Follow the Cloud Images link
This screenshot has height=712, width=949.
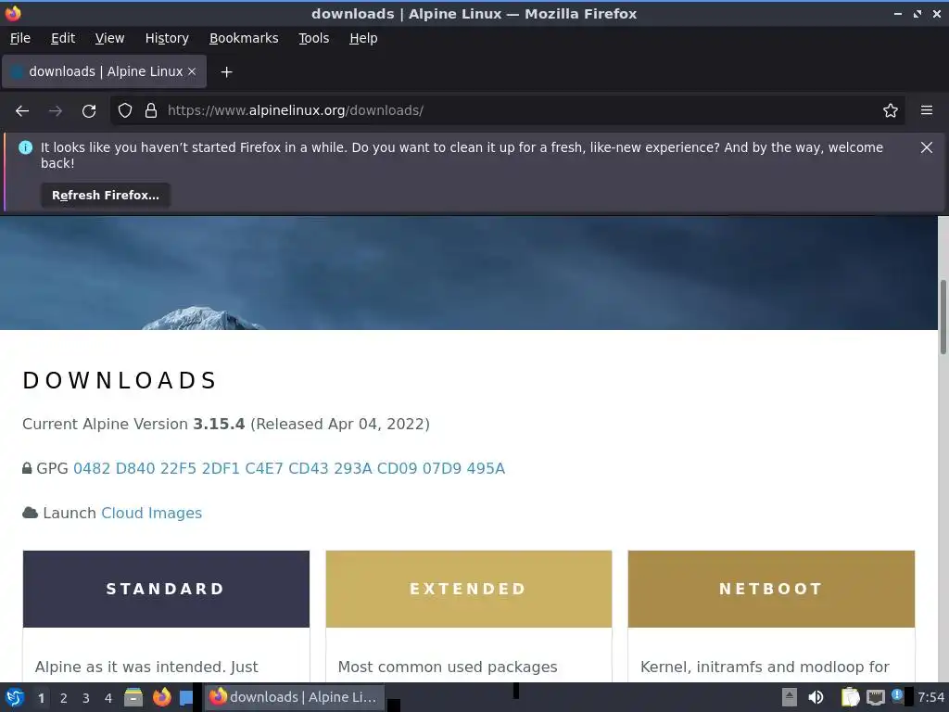click(151, 513)
